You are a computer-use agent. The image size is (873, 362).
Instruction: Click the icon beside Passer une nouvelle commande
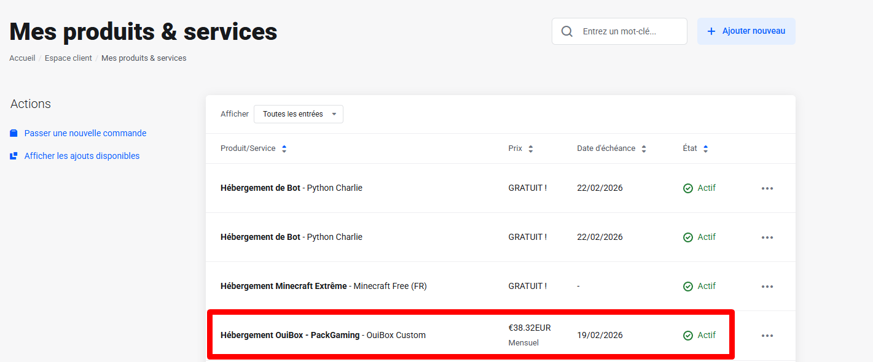(14, 133)
